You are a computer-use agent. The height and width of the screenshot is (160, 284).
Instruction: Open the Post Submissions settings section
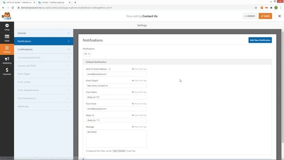click(x=43, y=98)
